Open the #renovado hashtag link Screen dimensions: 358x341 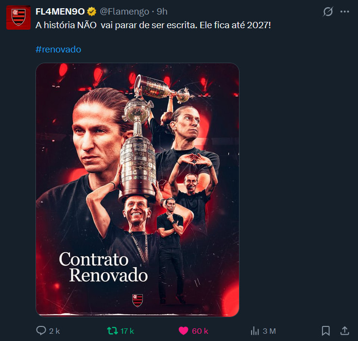click(58, 50)
